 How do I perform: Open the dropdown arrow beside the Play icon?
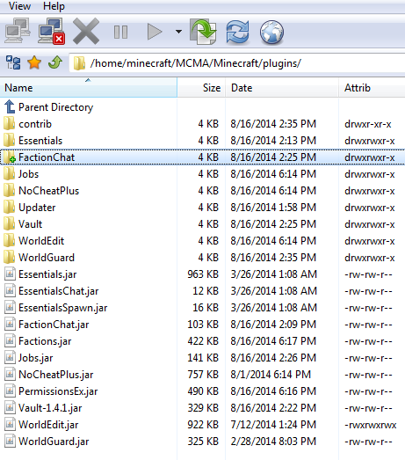[x=178, y=32]
